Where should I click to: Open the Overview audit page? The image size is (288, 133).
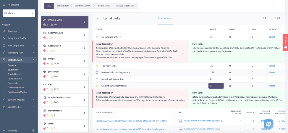[x=12, y=65]
